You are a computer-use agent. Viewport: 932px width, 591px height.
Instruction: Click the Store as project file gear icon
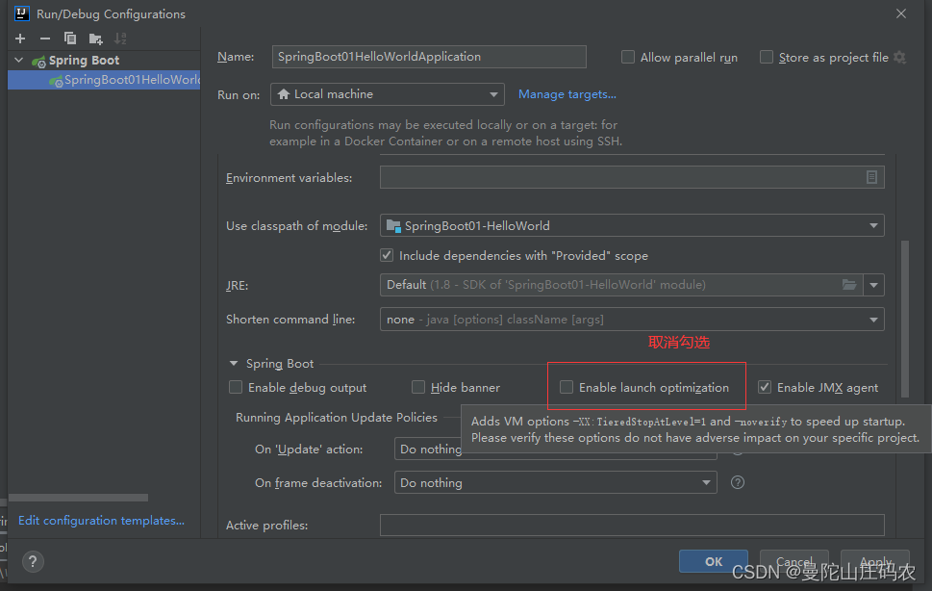point(900,58)
